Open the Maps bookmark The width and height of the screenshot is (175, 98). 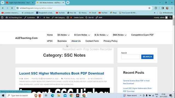(113, 13)
